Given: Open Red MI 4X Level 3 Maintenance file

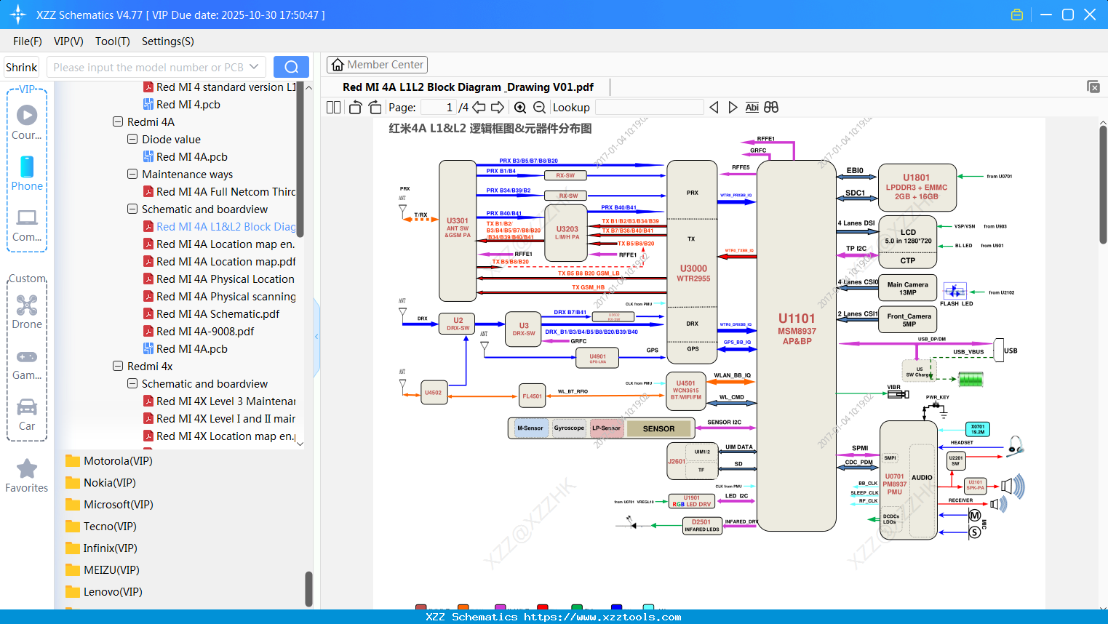Looking at the screenshot, I should [x=220, y=401].
